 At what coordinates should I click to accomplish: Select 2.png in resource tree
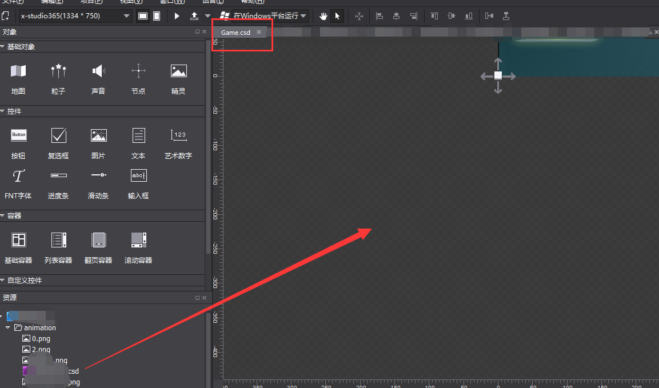tap(37, 349)
